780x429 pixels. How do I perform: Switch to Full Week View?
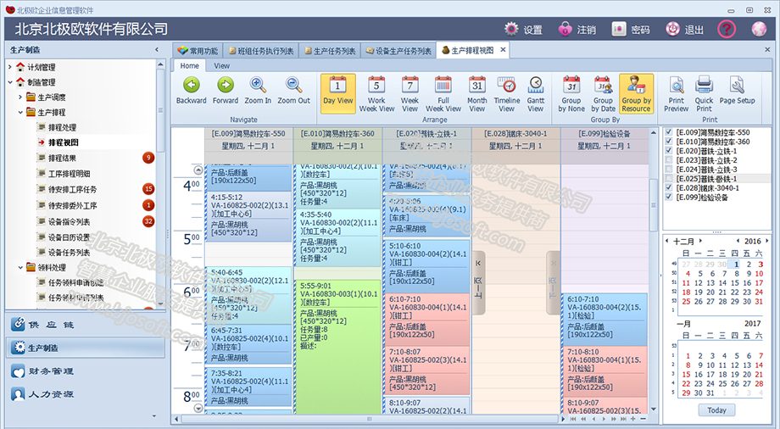pyautogui.click(x=443, y=93)
